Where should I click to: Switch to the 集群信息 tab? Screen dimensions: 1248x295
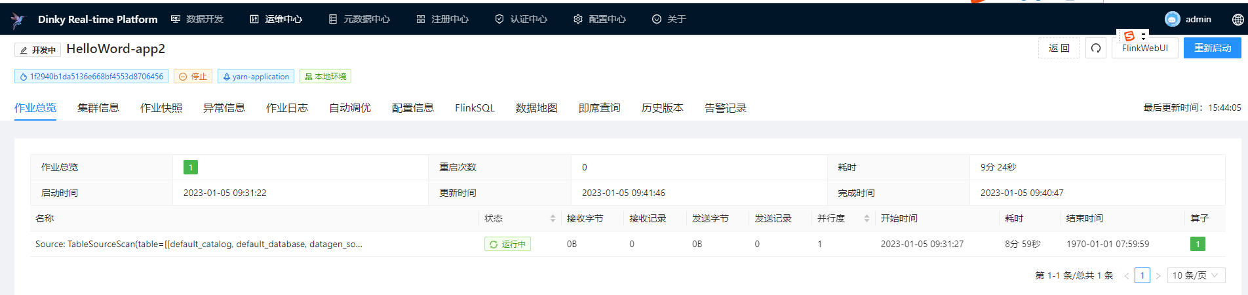click(98, 108)
